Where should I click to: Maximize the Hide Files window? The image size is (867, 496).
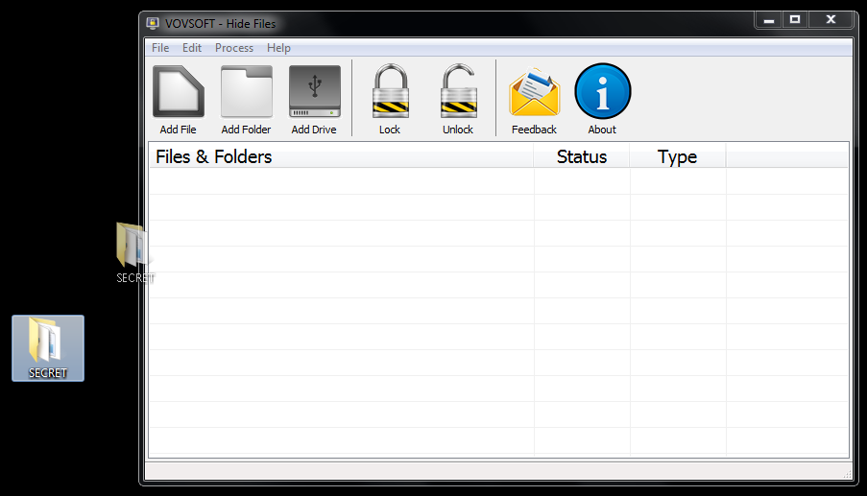tap(795, 20)
